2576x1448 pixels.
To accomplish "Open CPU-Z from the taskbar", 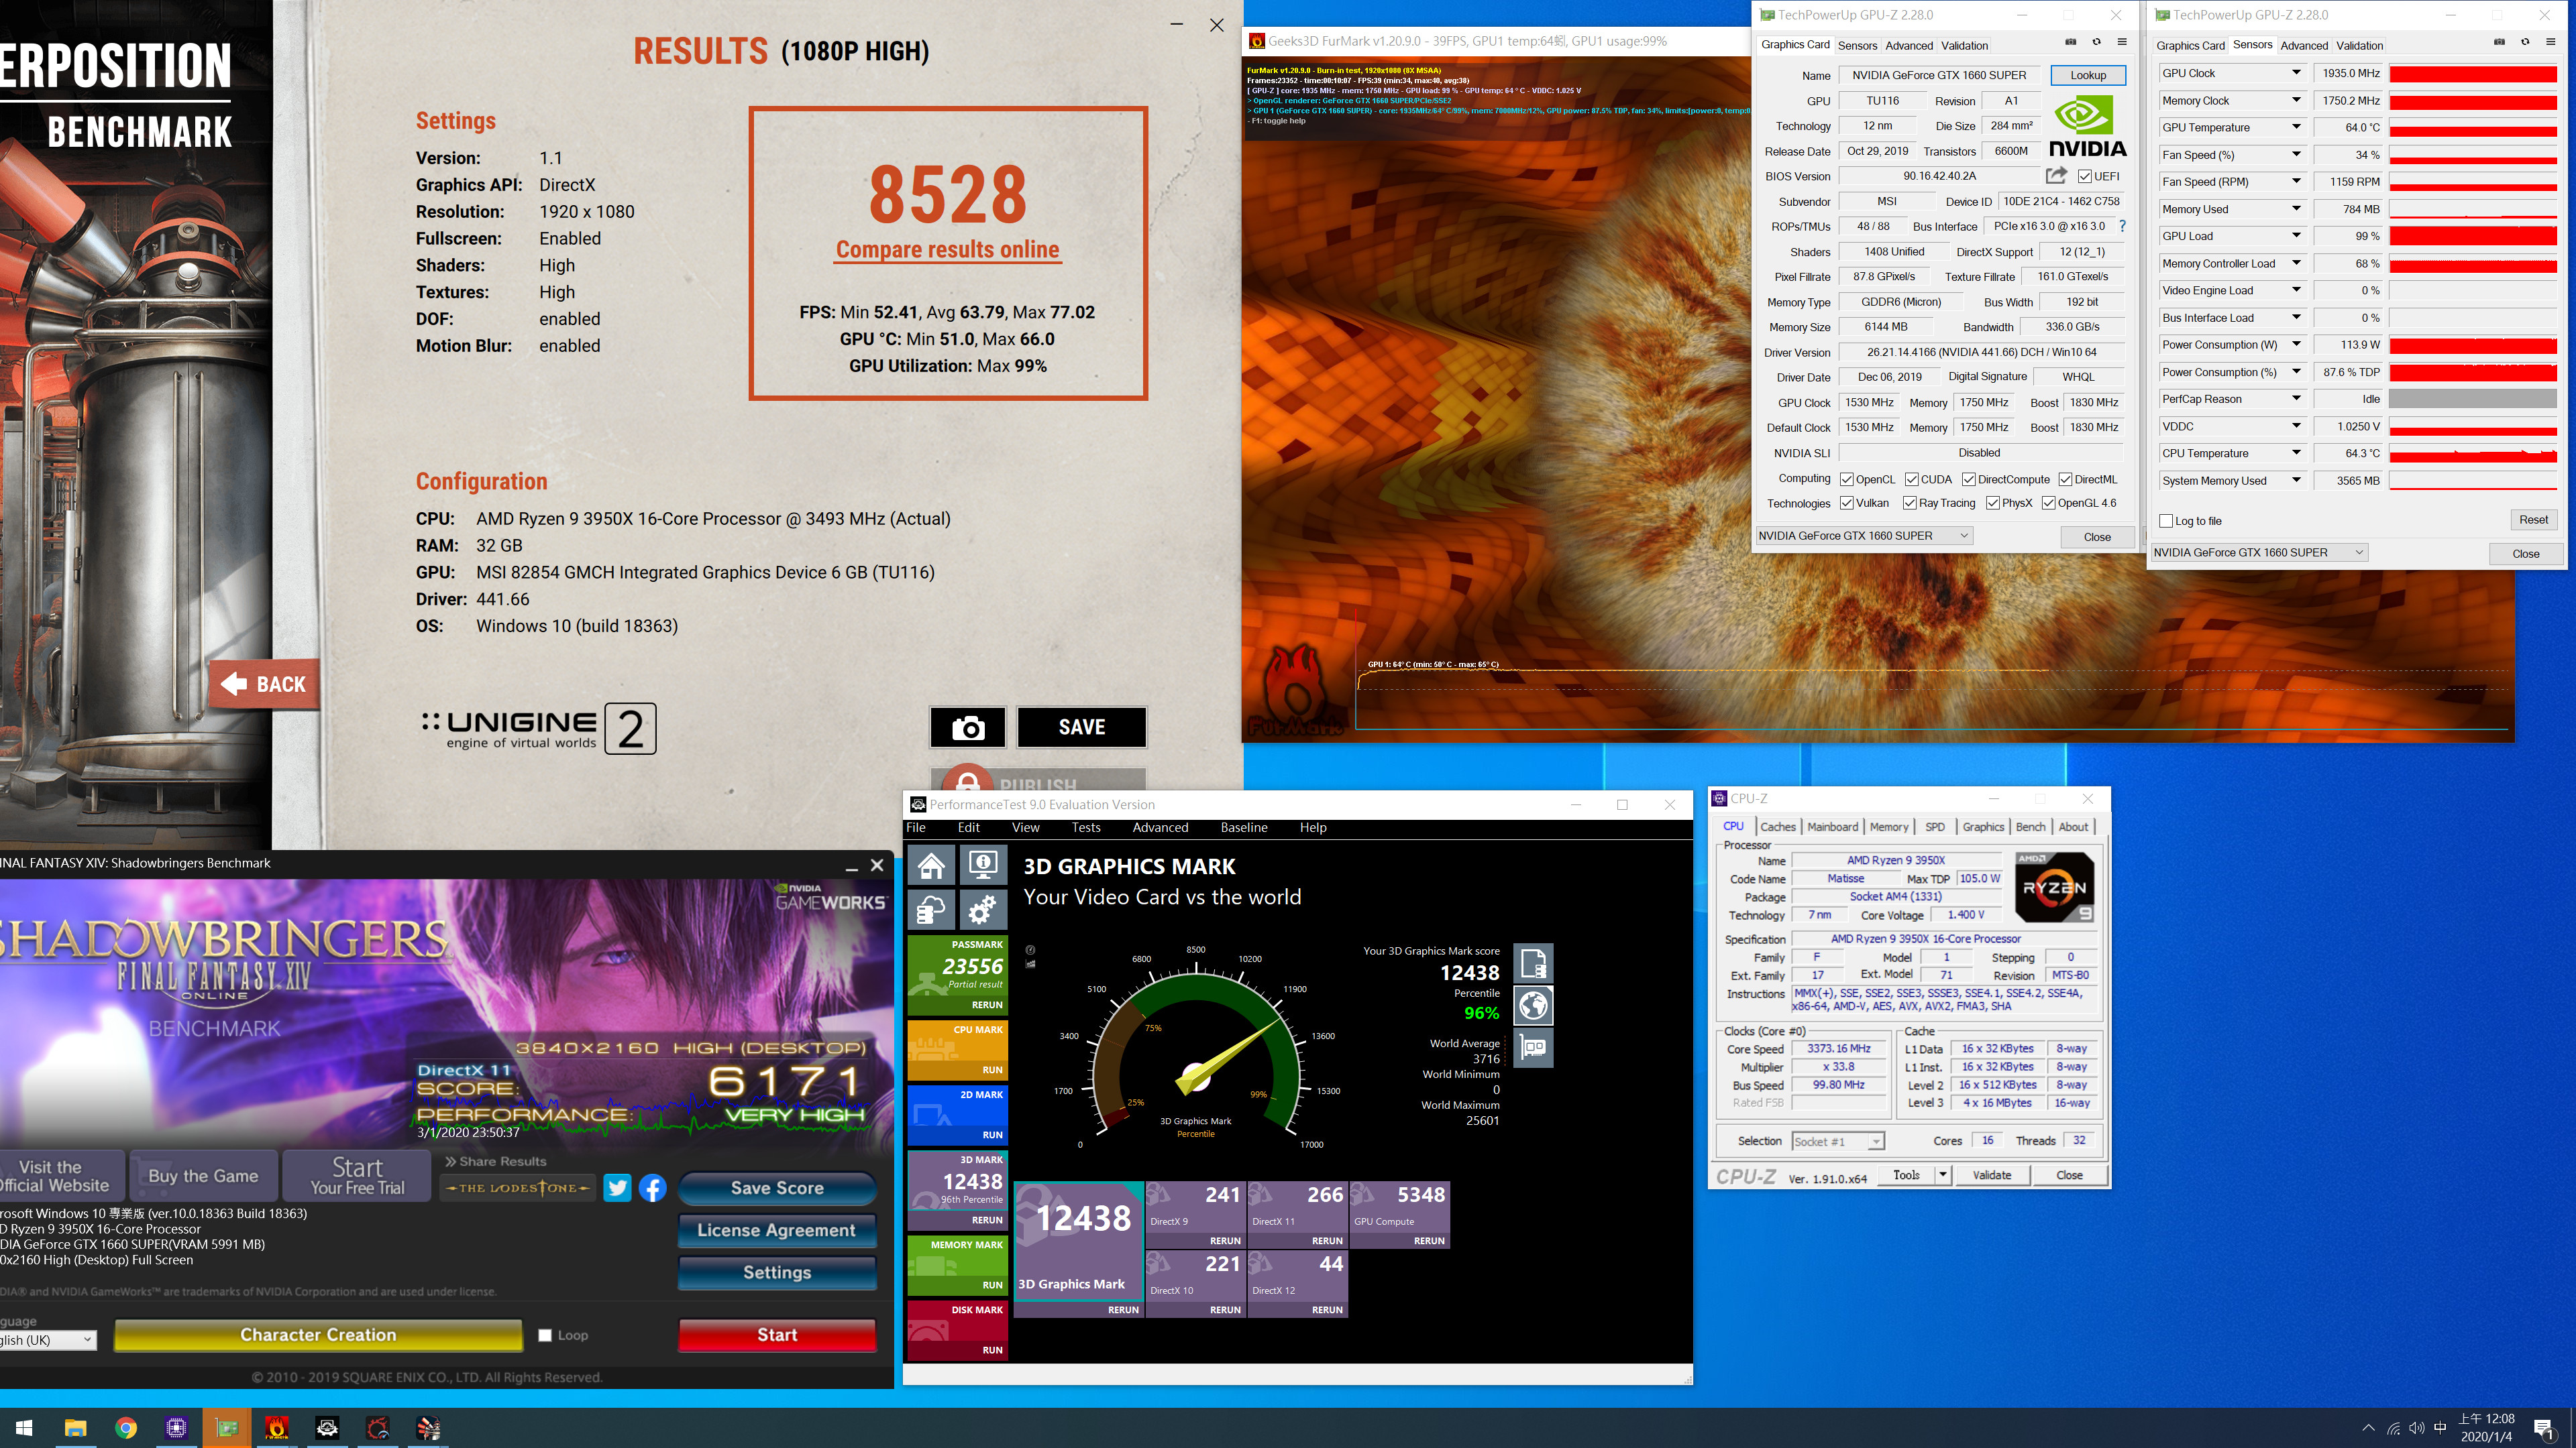I will (x=176, y=1428).
